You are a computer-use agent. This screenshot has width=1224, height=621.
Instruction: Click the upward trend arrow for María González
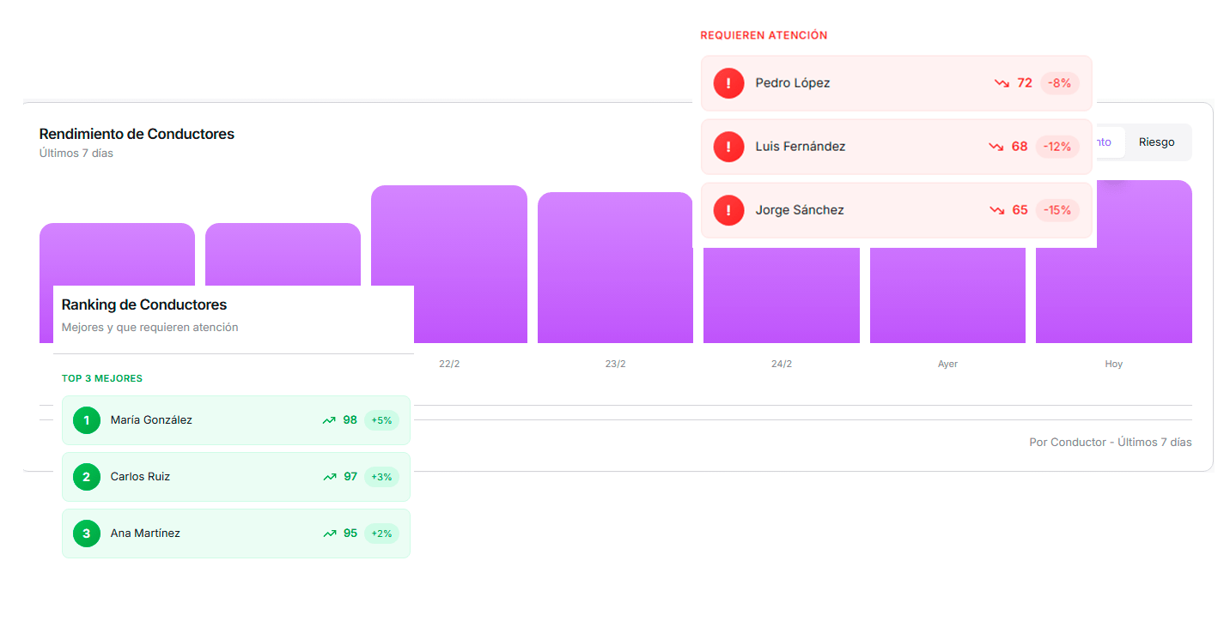pyautogui.click(x=329, y=420)
